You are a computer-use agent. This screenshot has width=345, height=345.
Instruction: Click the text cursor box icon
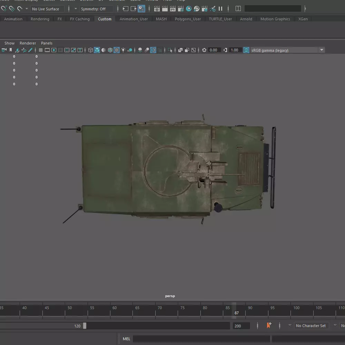(x=238, y=9)
